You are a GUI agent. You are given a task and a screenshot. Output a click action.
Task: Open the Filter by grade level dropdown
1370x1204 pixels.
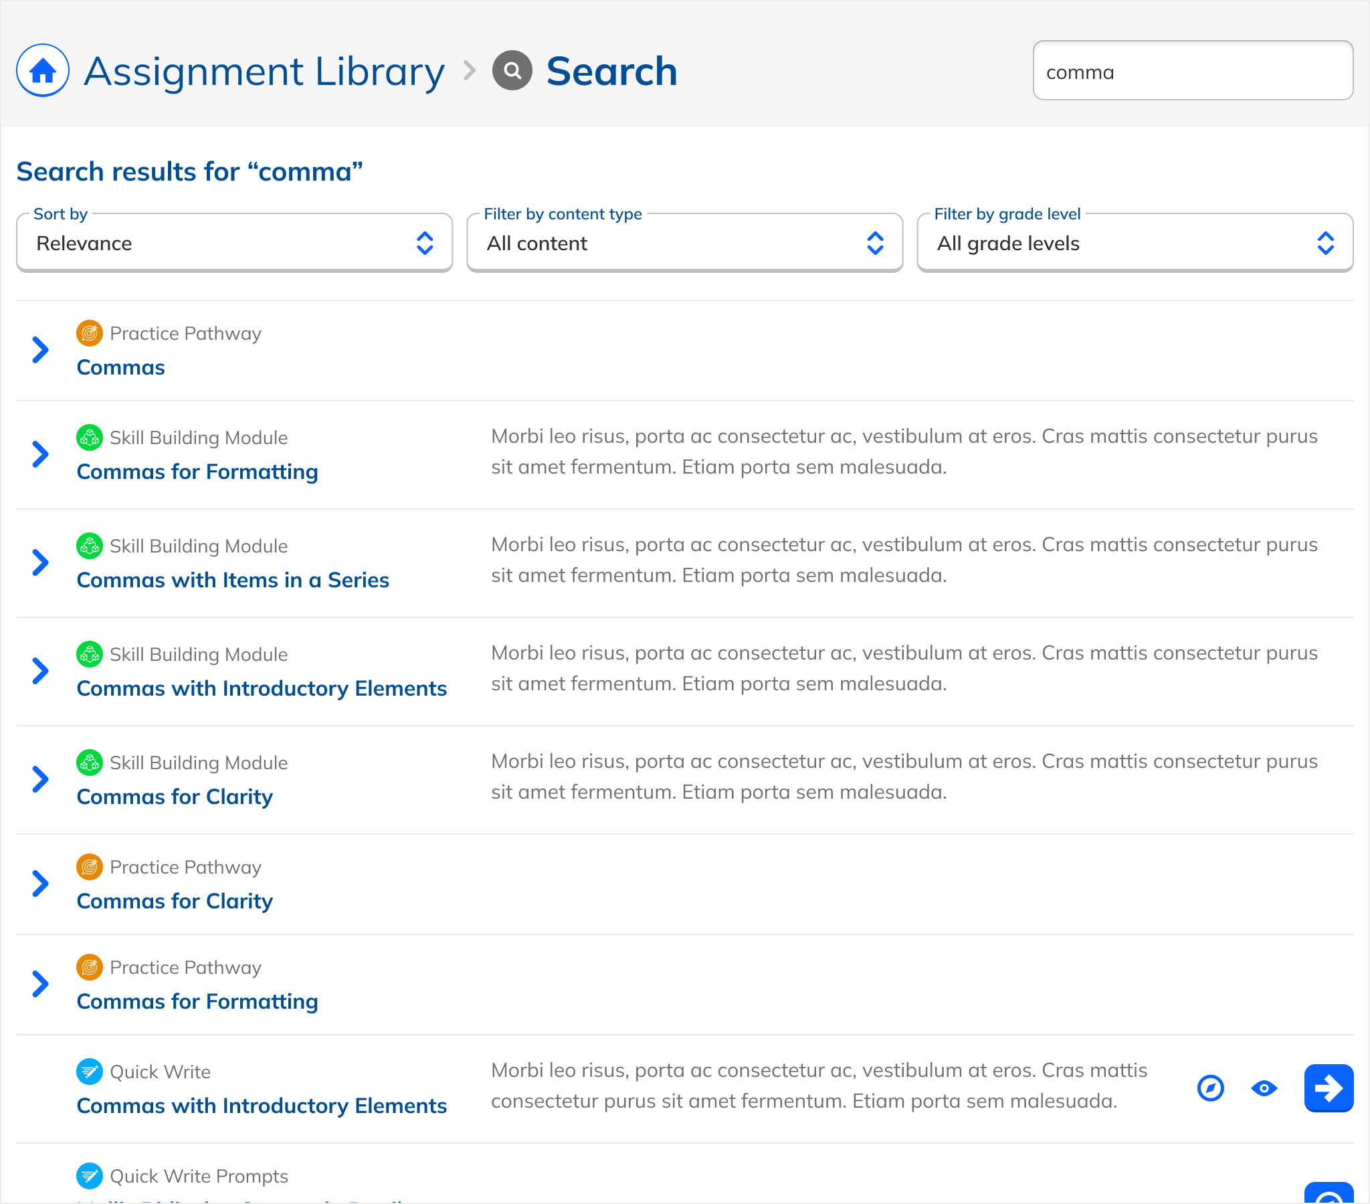(x=1134, y=243)
